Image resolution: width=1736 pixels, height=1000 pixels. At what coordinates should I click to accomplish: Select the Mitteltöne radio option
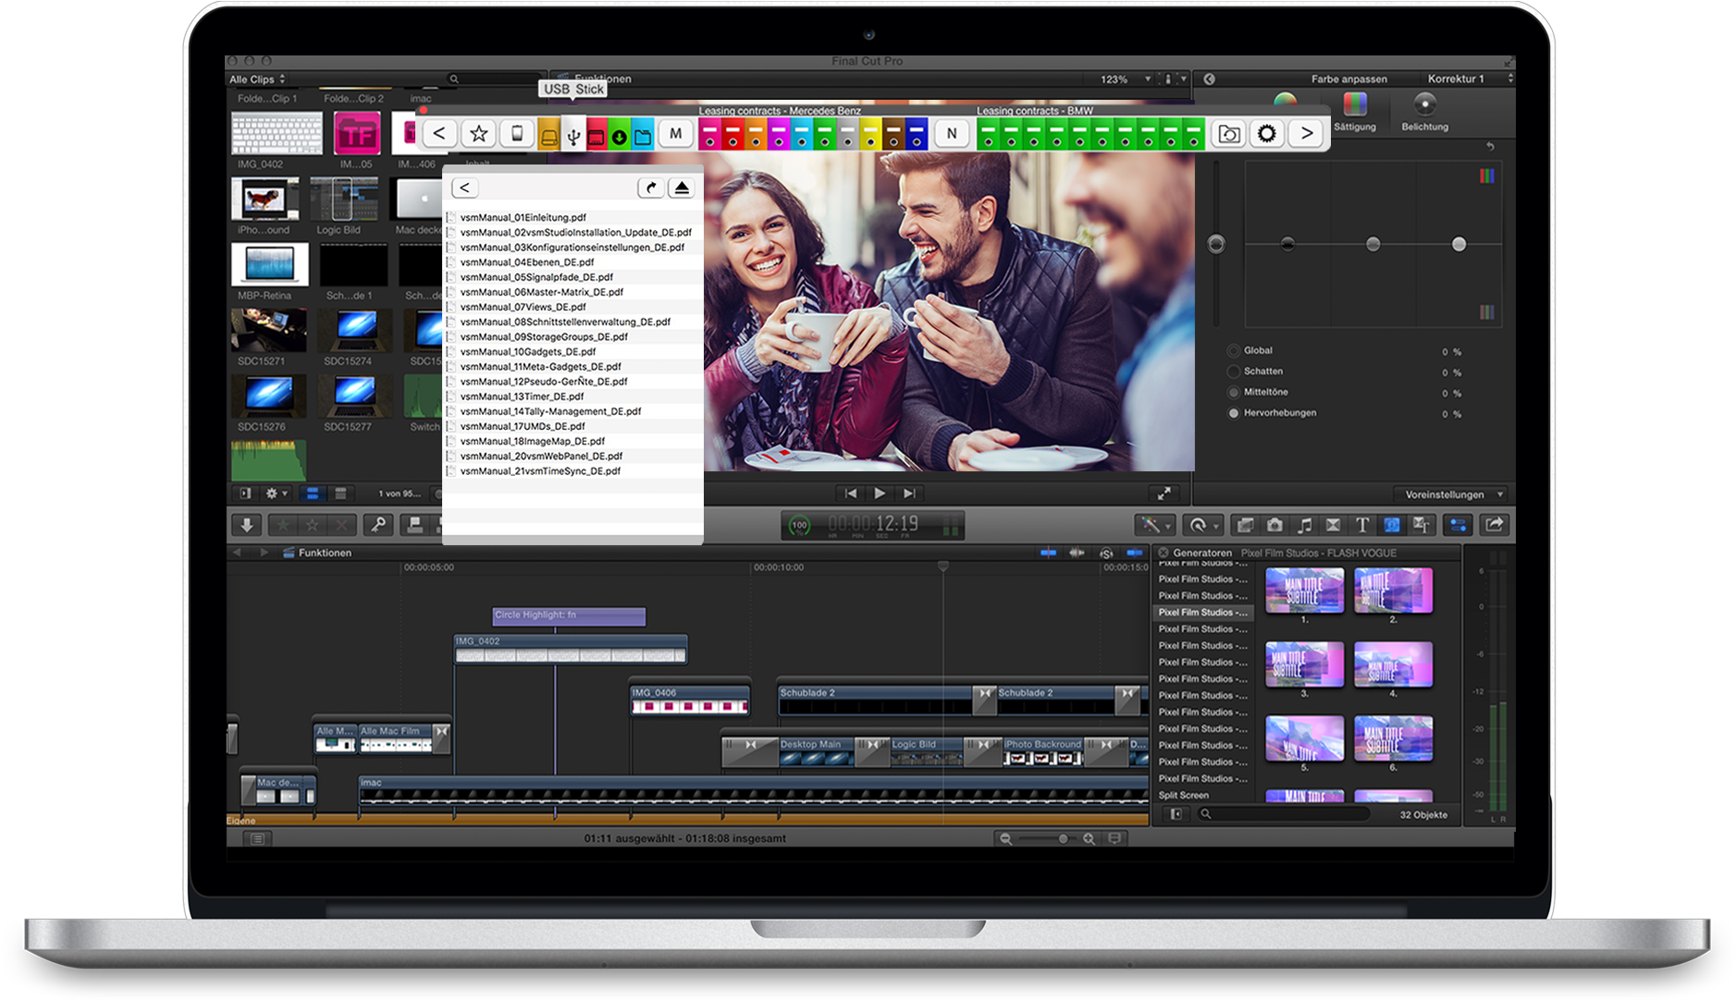coord(1233,393)
